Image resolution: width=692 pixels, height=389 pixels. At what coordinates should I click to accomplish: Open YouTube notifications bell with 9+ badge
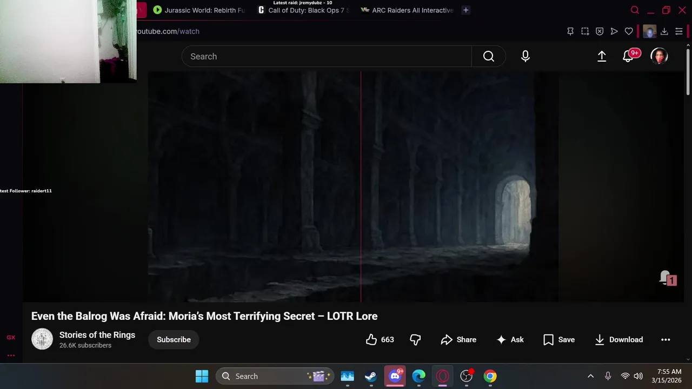coord(629,56)
